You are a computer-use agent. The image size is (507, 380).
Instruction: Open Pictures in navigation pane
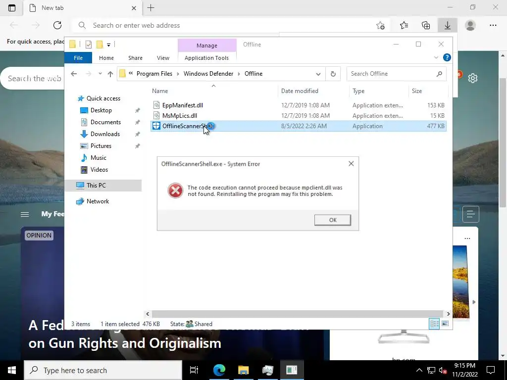[101, 146]
